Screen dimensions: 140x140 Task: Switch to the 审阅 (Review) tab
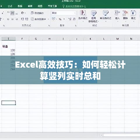pos(30,6)
